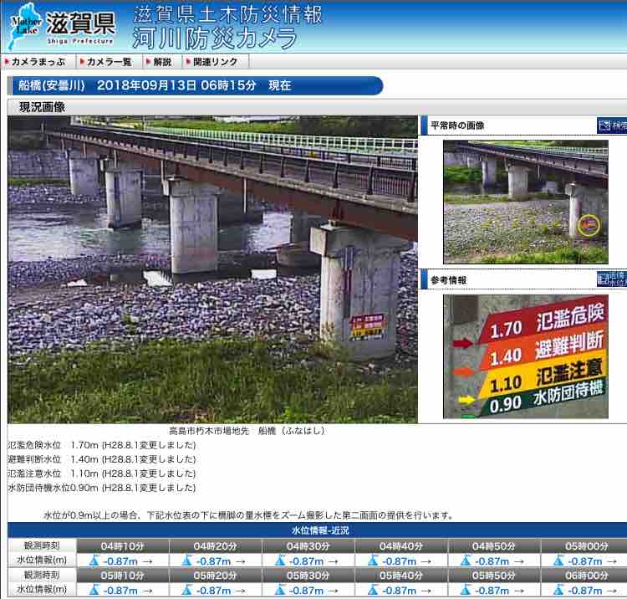Click the live 現況画像 river camera image
This screenshot has height=599, width=627.
coord(212,269)
